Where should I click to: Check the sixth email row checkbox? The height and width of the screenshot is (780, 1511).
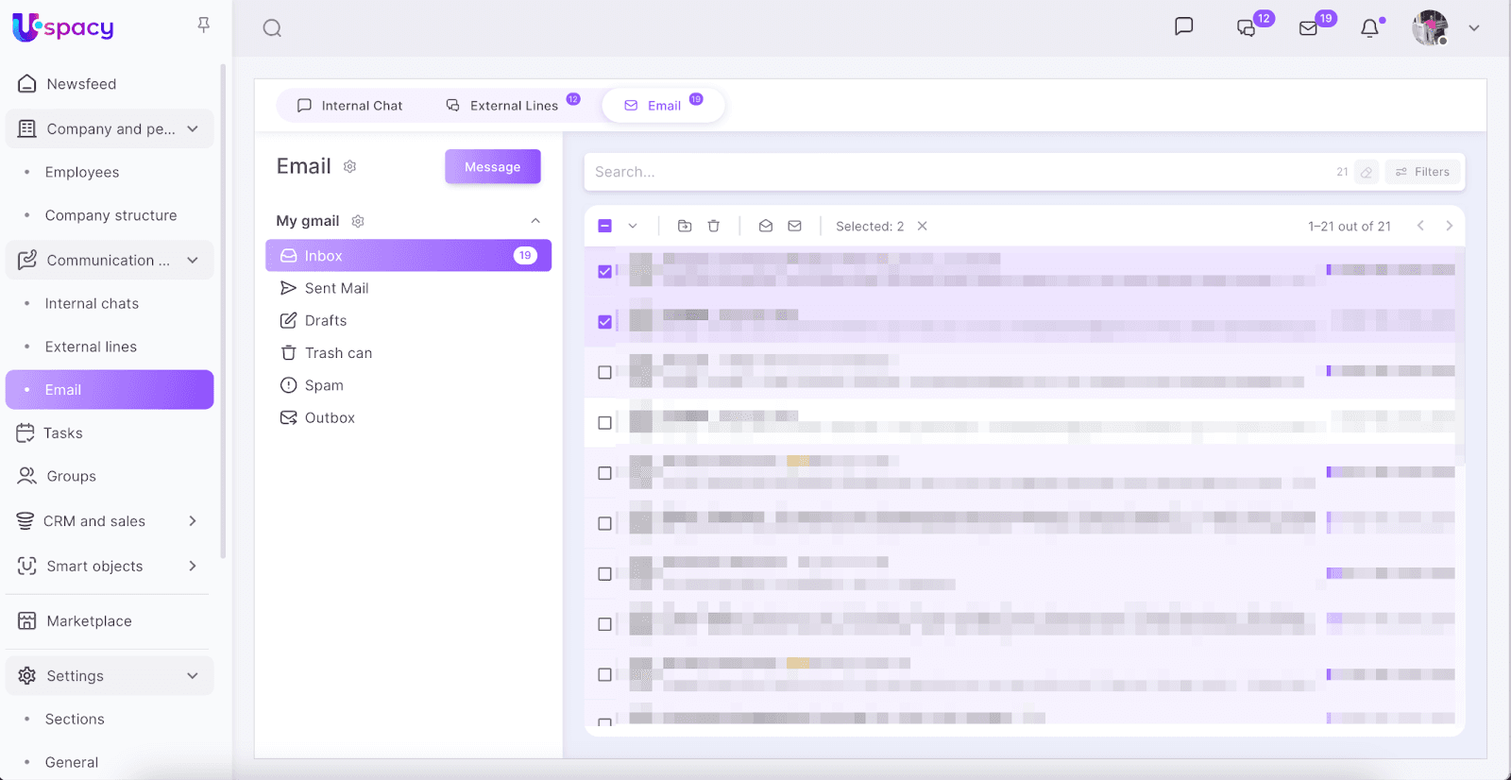pyautogui.click(x=605, y=523)
